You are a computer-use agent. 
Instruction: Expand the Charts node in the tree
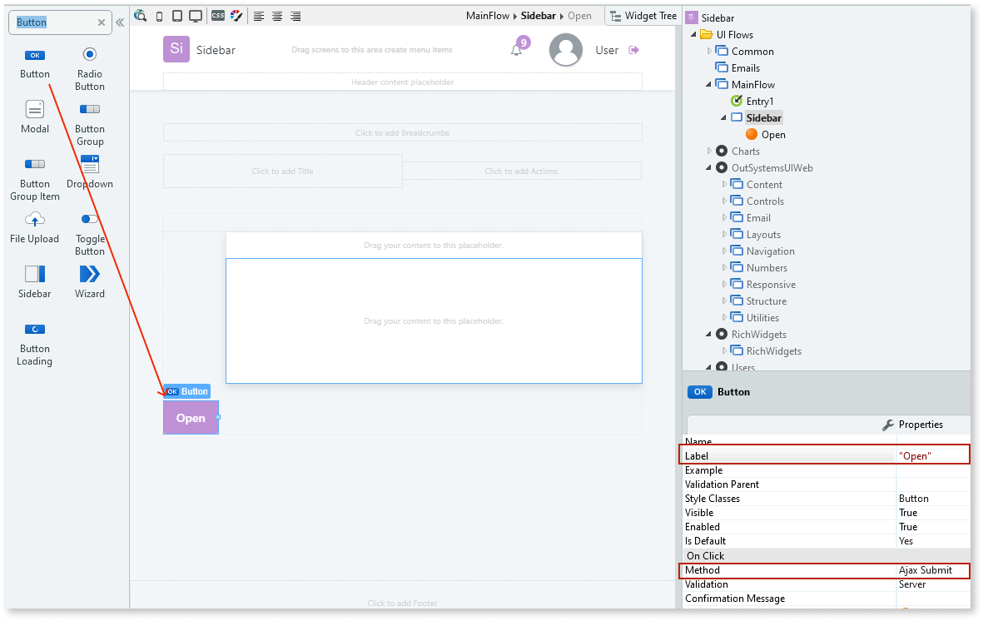point(708,151)
